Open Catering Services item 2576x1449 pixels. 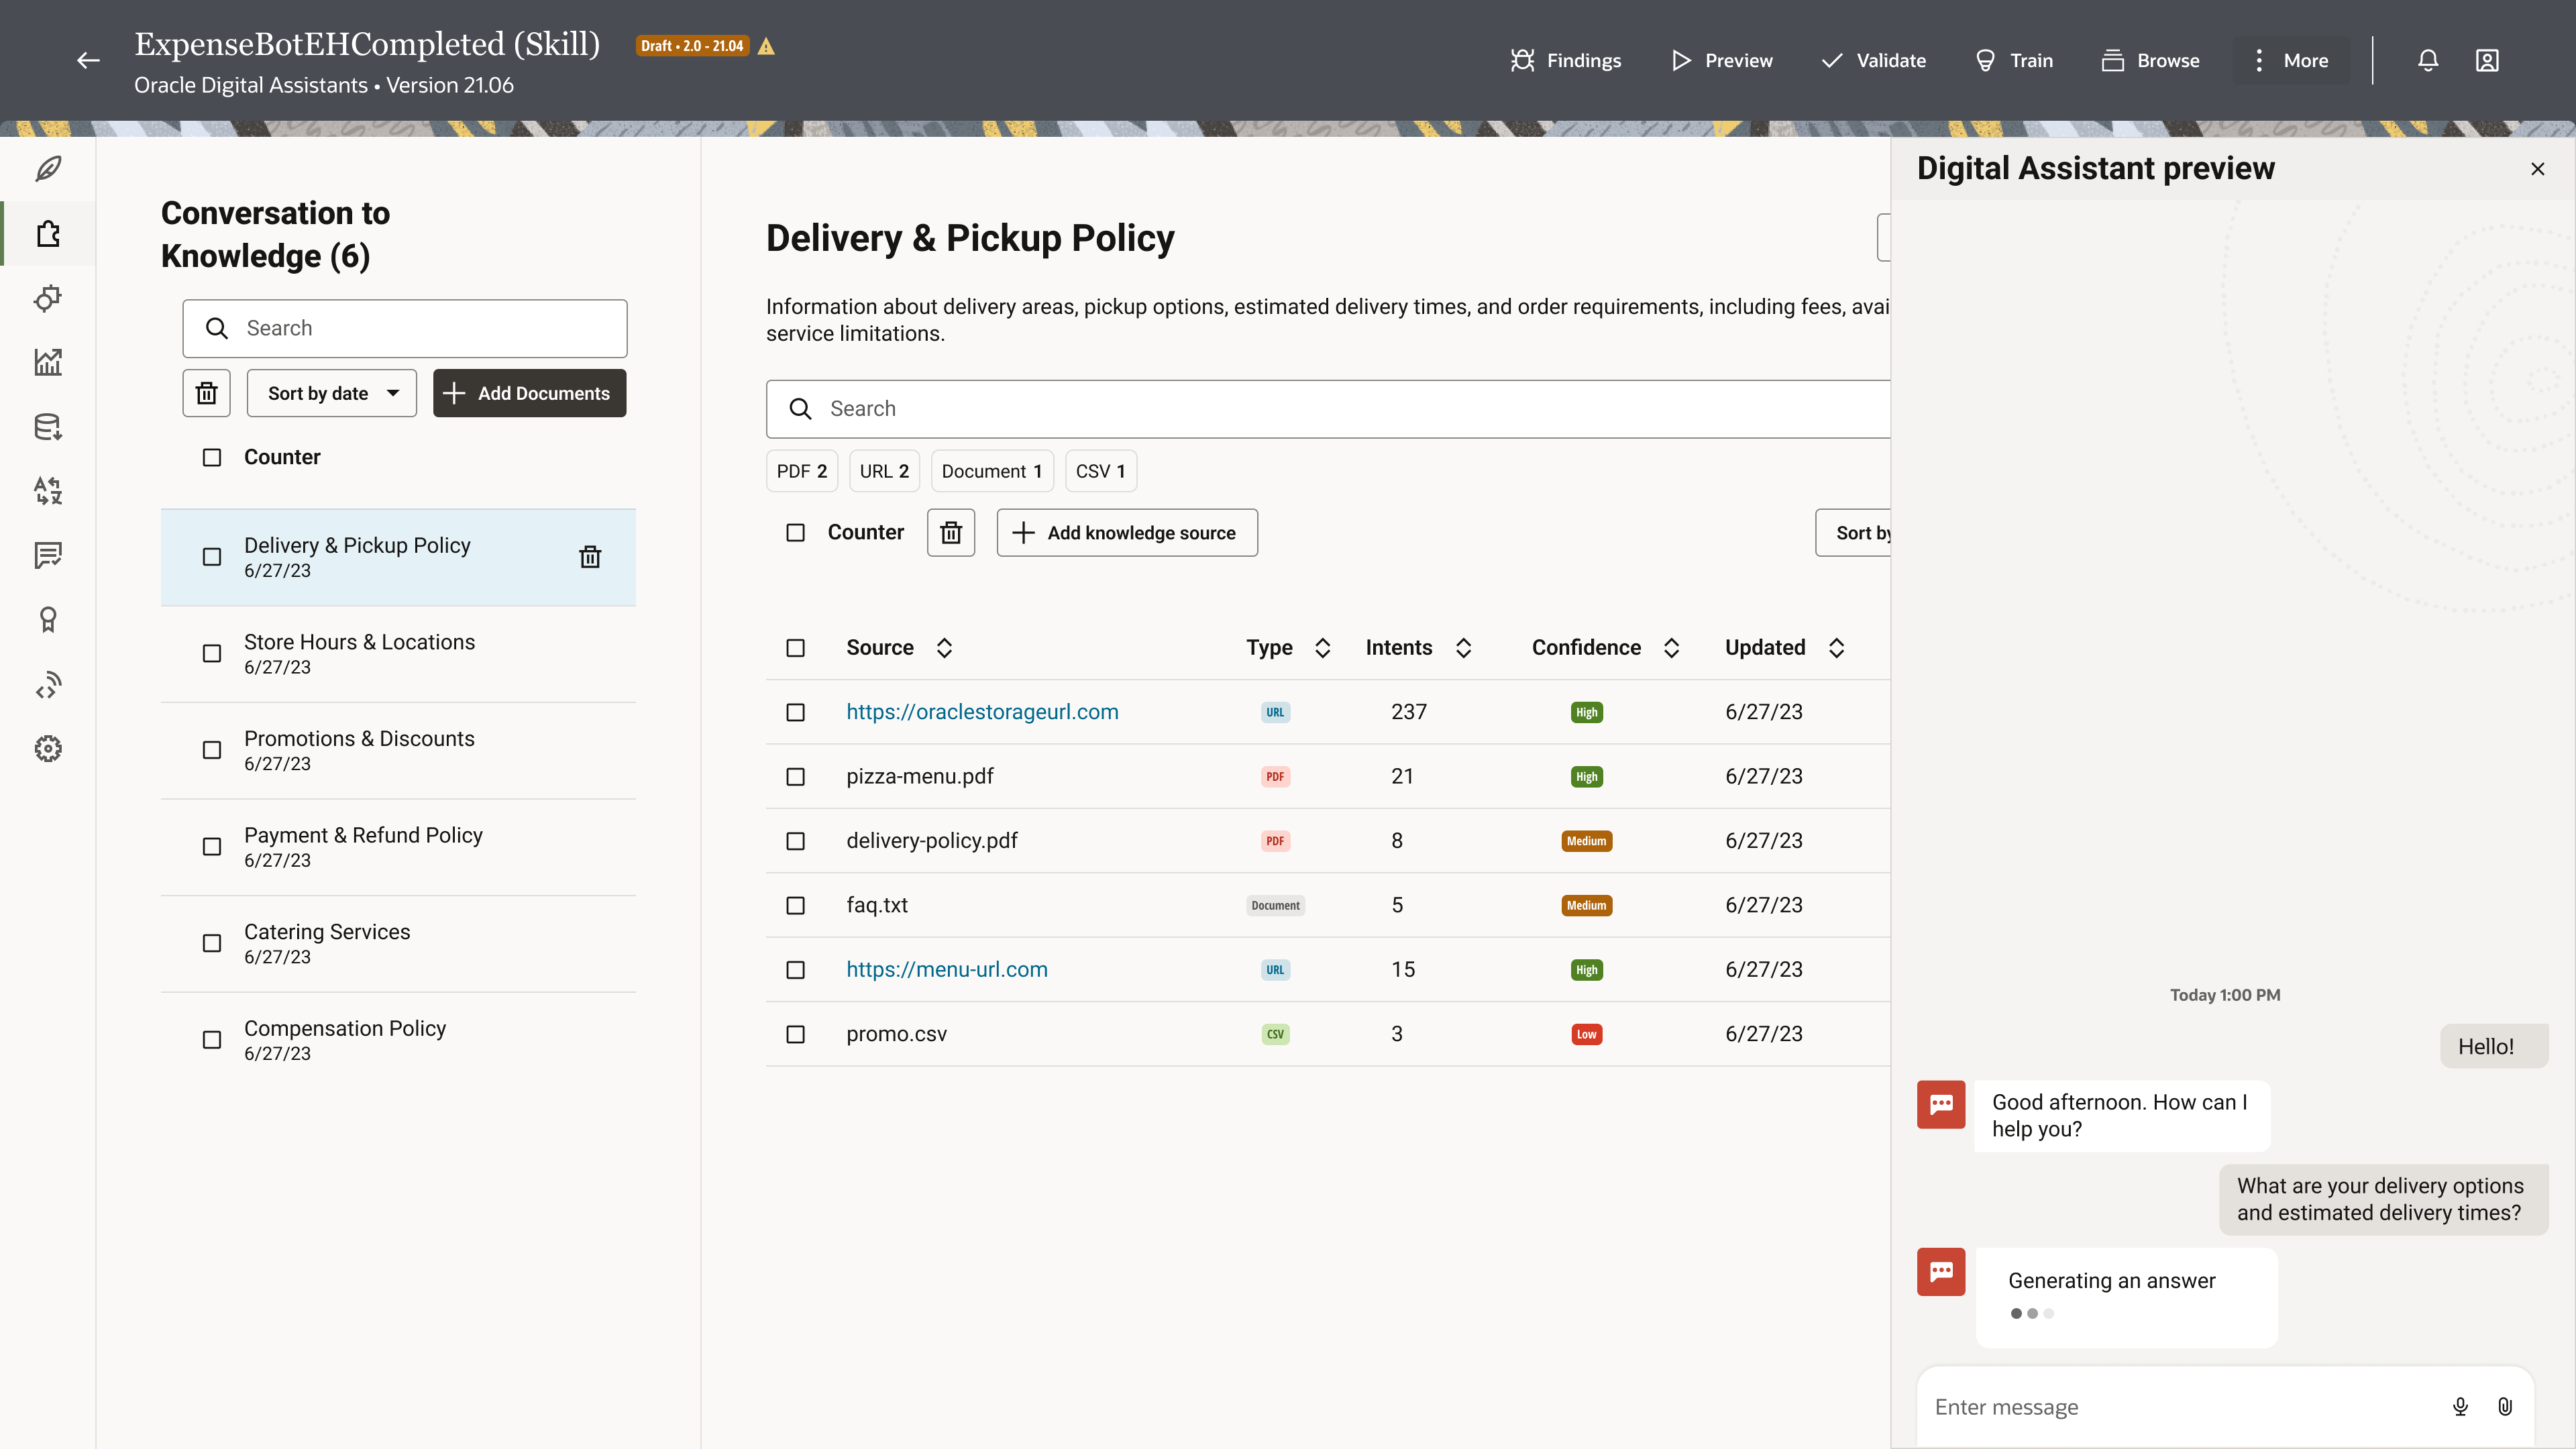(398, 944)
